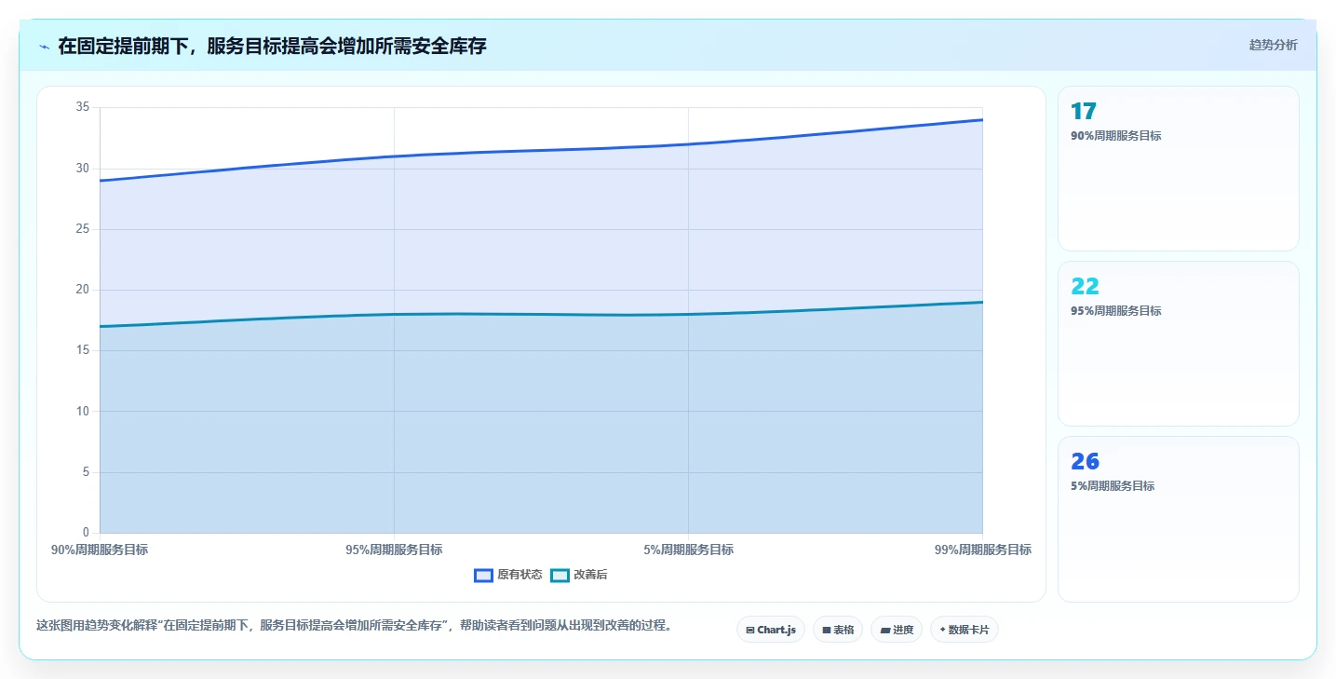Click the 表格 tag chip
Viewport: 1336px width, 679px height.
pyautogui.click(x=838, y=630)
